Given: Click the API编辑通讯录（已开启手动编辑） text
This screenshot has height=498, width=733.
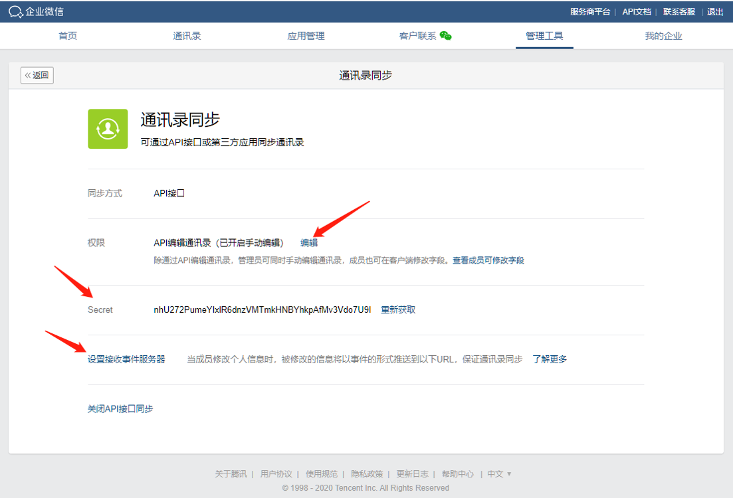Looking at the screenshot, I should (x=219, y=242).
